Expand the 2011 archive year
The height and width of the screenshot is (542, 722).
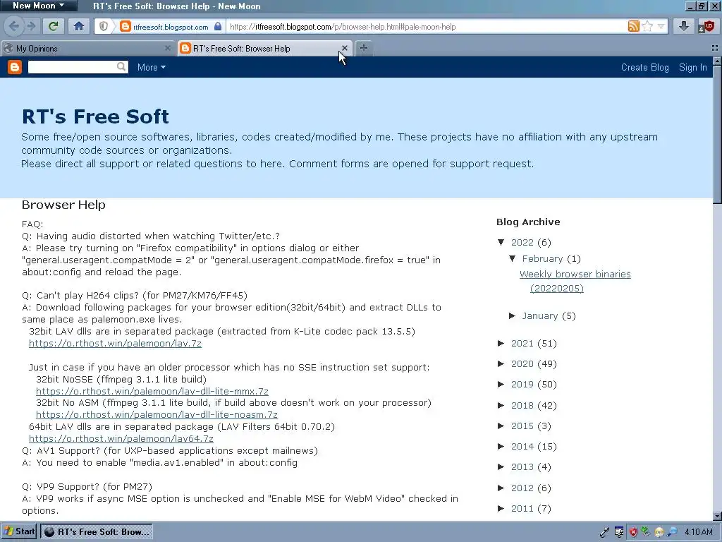501,508
